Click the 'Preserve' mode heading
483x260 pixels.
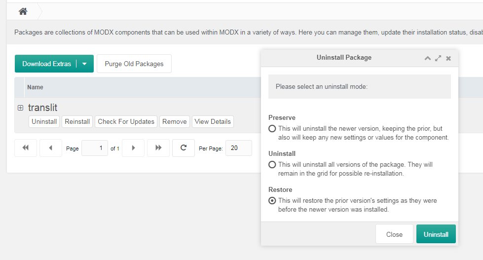[x=282, y=118]
